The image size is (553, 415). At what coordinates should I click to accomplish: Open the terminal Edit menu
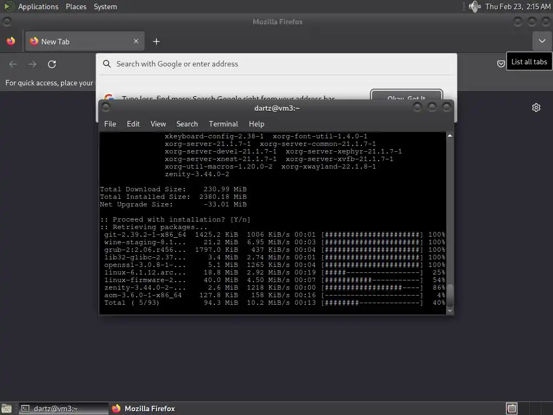coord(133,124)
